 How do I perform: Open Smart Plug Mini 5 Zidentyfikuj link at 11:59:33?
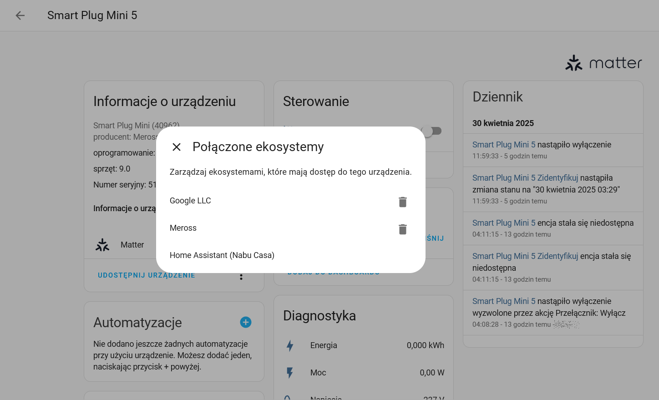tap(525, 178)
